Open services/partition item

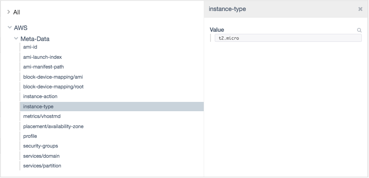(112, 166)
